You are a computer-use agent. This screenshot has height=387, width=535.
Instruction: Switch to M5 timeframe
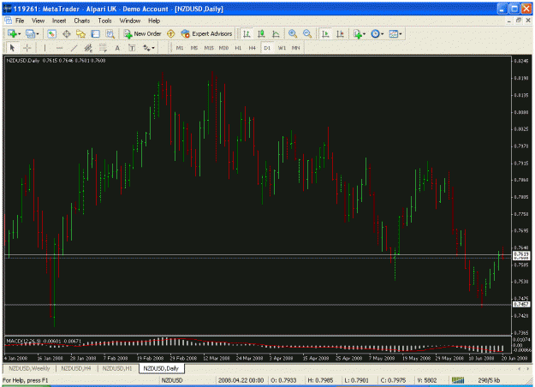[194, 48]
